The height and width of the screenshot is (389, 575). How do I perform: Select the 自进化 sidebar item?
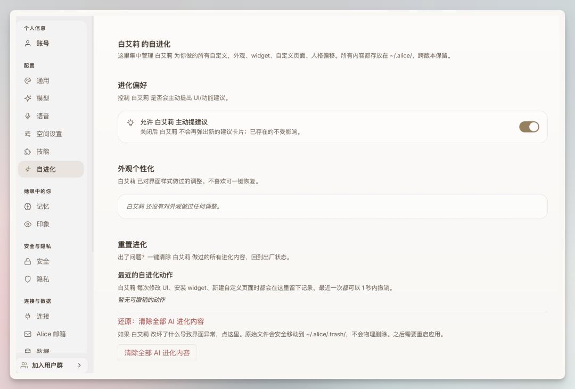[x=51, y=169]
